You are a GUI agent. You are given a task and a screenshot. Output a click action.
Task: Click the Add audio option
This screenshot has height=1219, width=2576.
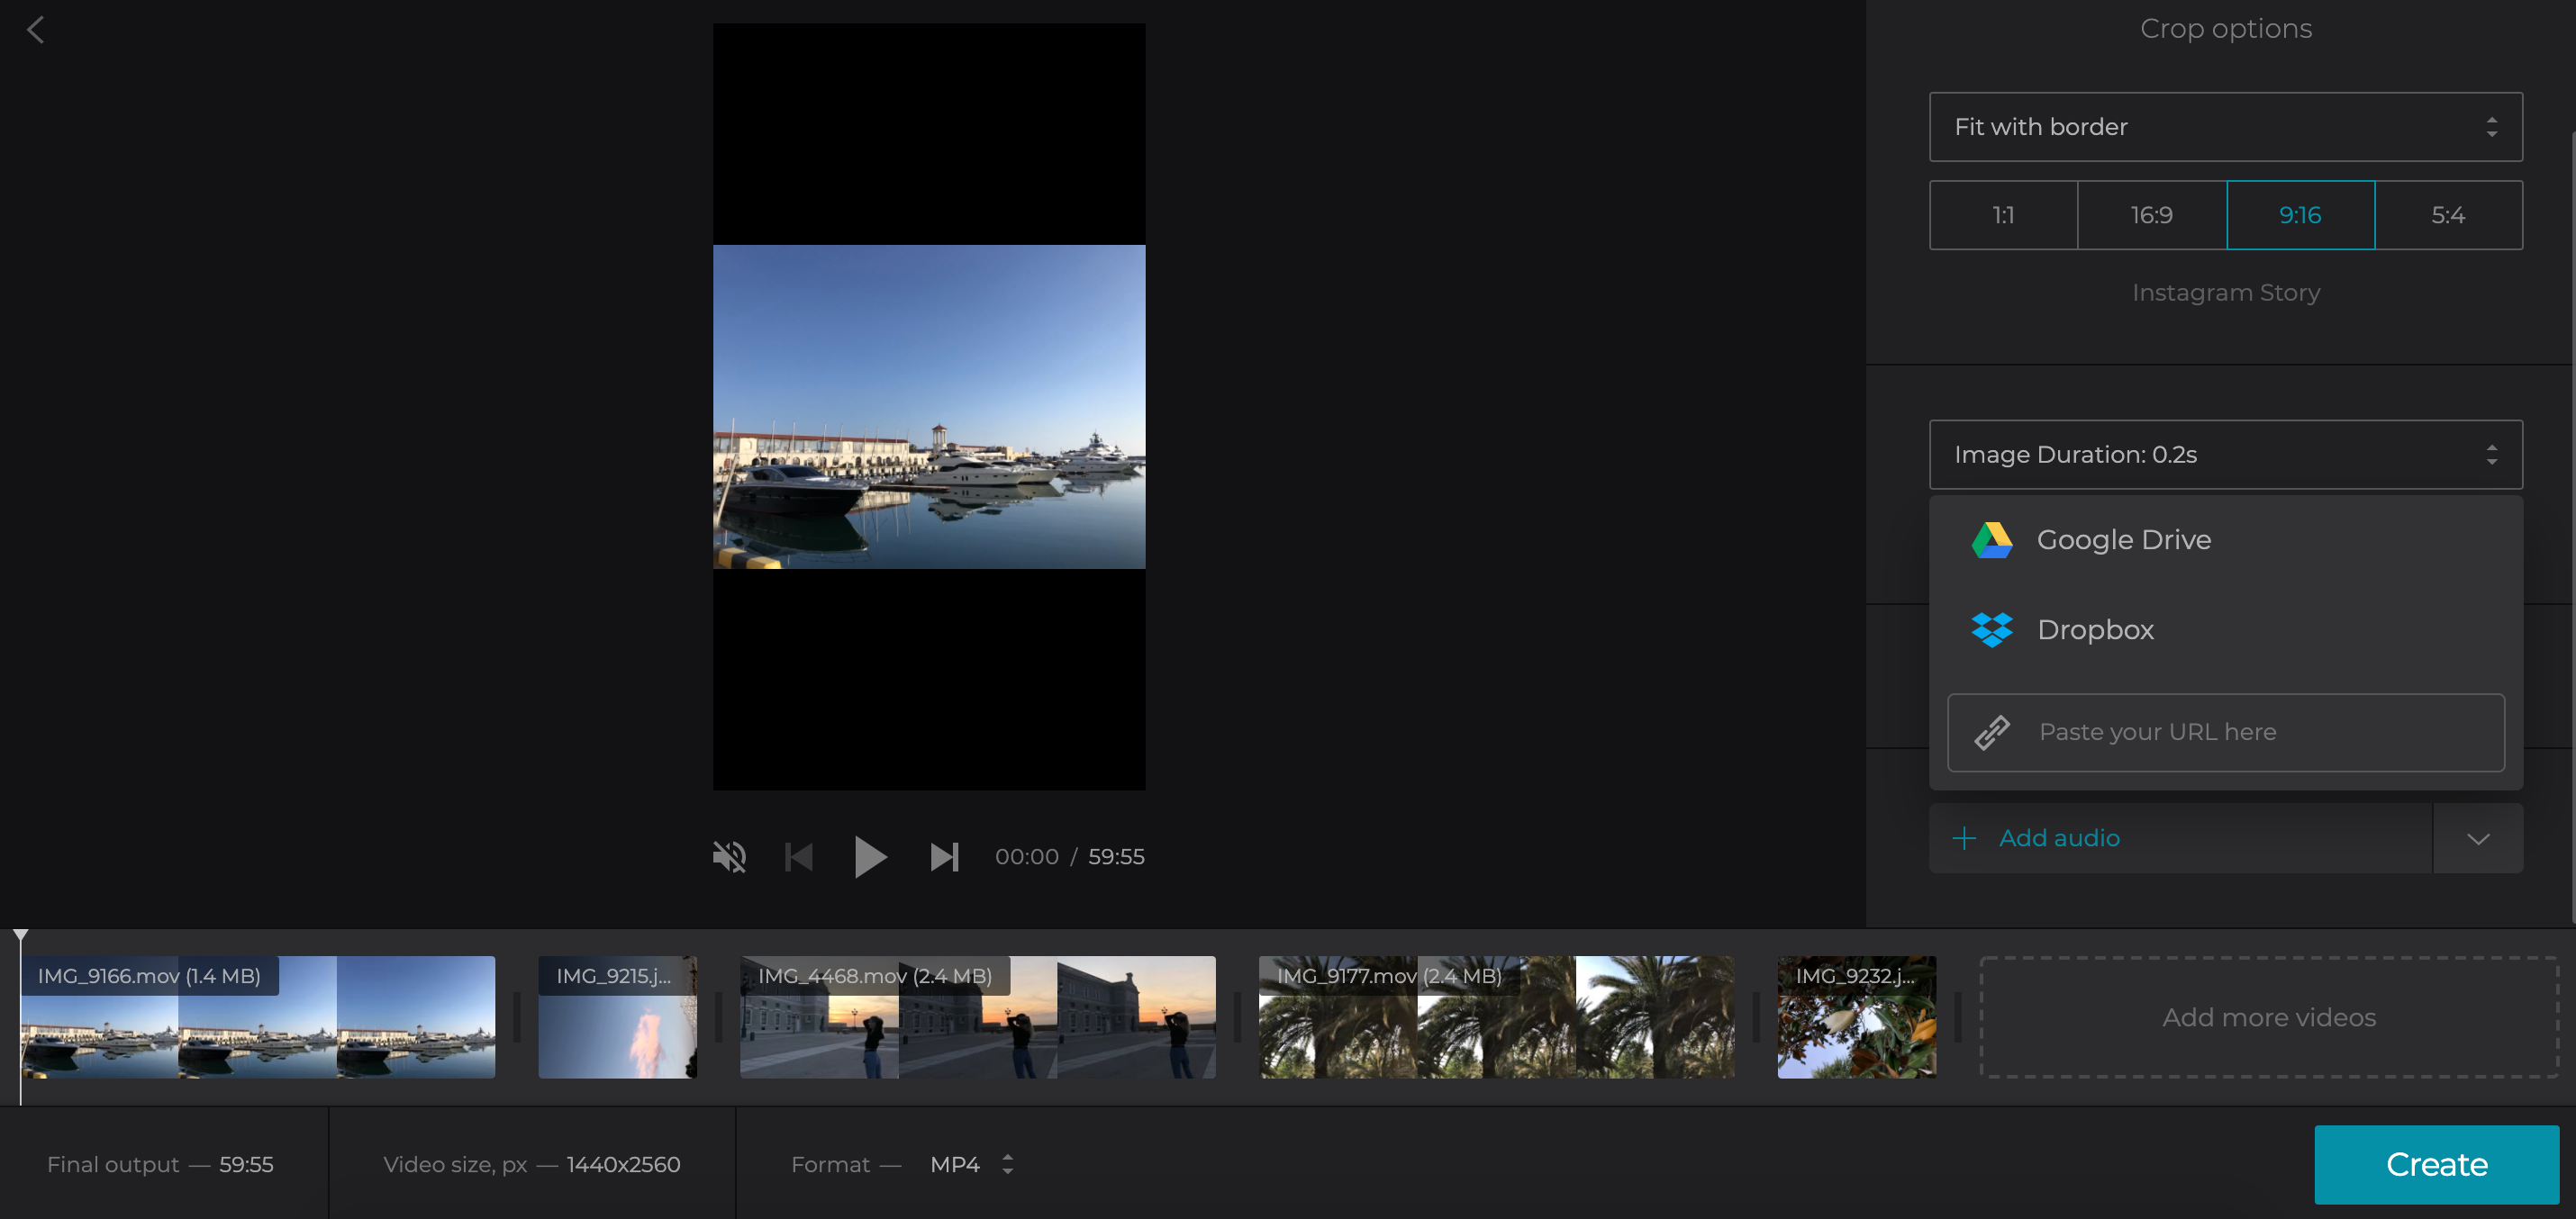(x=2058, y=838)
